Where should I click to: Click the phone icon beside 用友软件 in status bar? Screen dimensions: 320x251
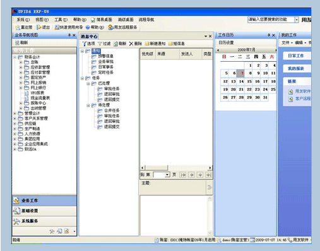[290, 240]
